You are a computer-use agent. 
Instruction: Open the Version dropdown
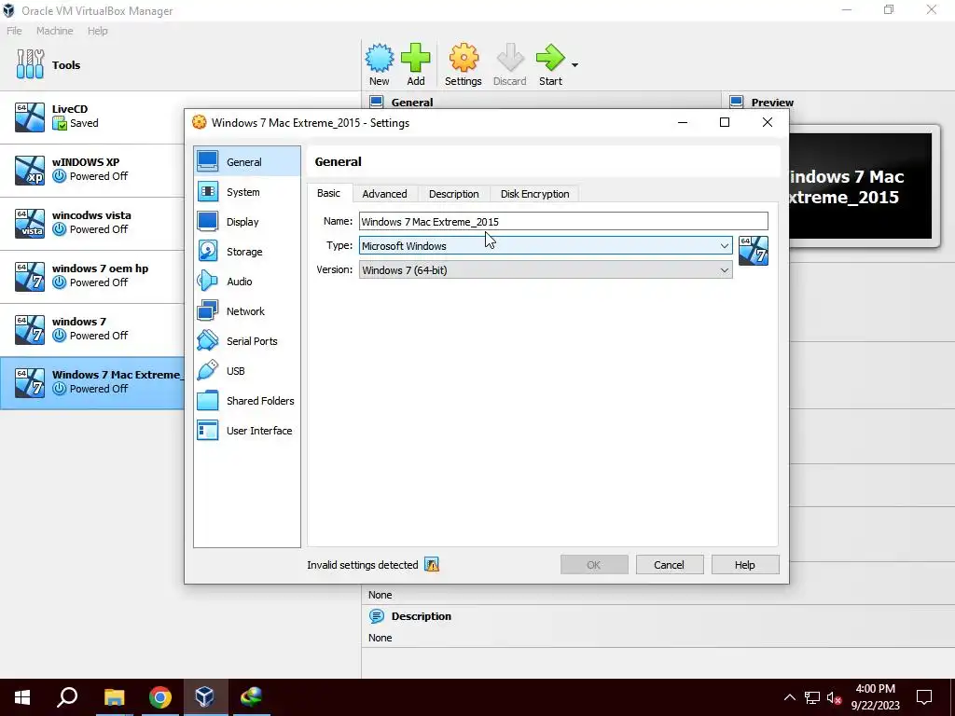[x=546, y=270]
